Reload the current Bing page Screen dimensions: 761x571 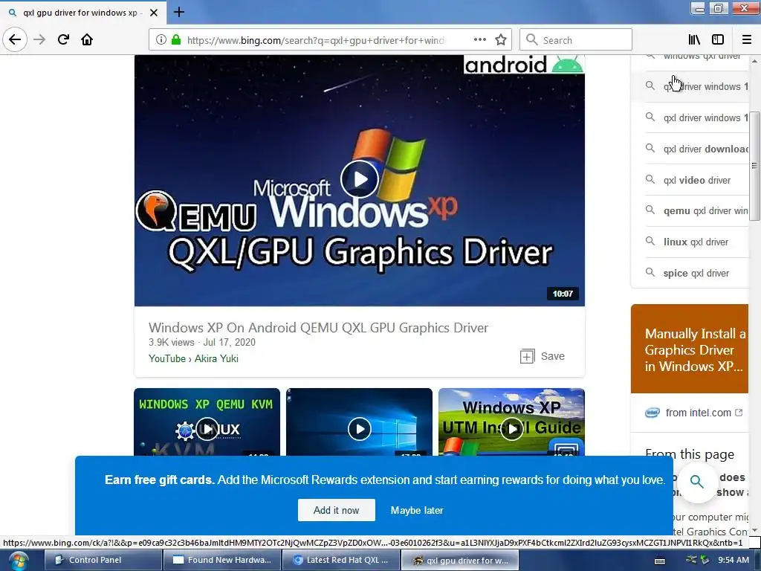(63, 39)
